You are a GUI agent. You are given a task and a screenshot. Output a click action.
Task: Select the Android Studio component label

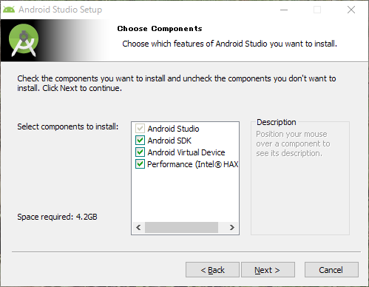click(173, 129)
